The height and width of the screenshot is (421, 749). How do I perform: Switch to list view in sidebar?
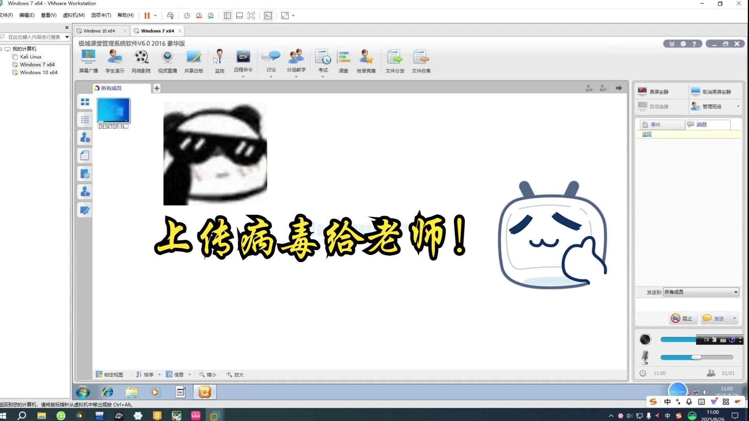(85, 120)
